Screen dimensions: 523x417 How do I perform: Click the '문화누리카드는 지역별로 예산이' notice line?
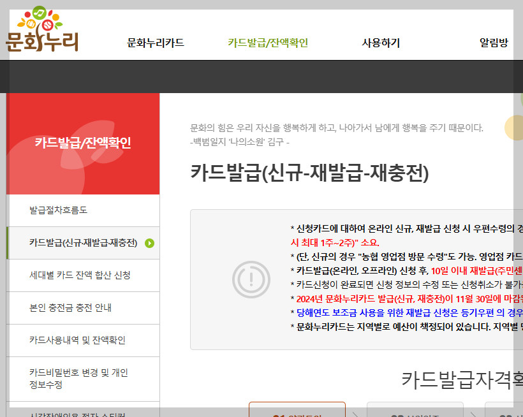tap(406, 326)
